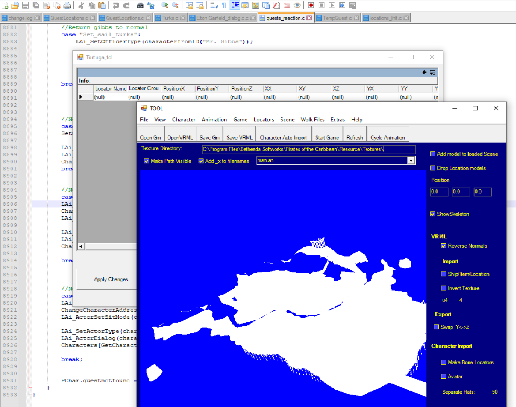
Task: Click the Open file folder icon
Action: point(15,5)
